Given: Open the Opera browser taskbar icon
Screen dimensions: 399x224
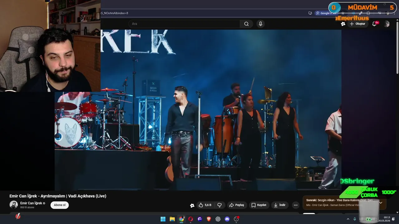Looking at the screenshot, I should click(190, 219).
